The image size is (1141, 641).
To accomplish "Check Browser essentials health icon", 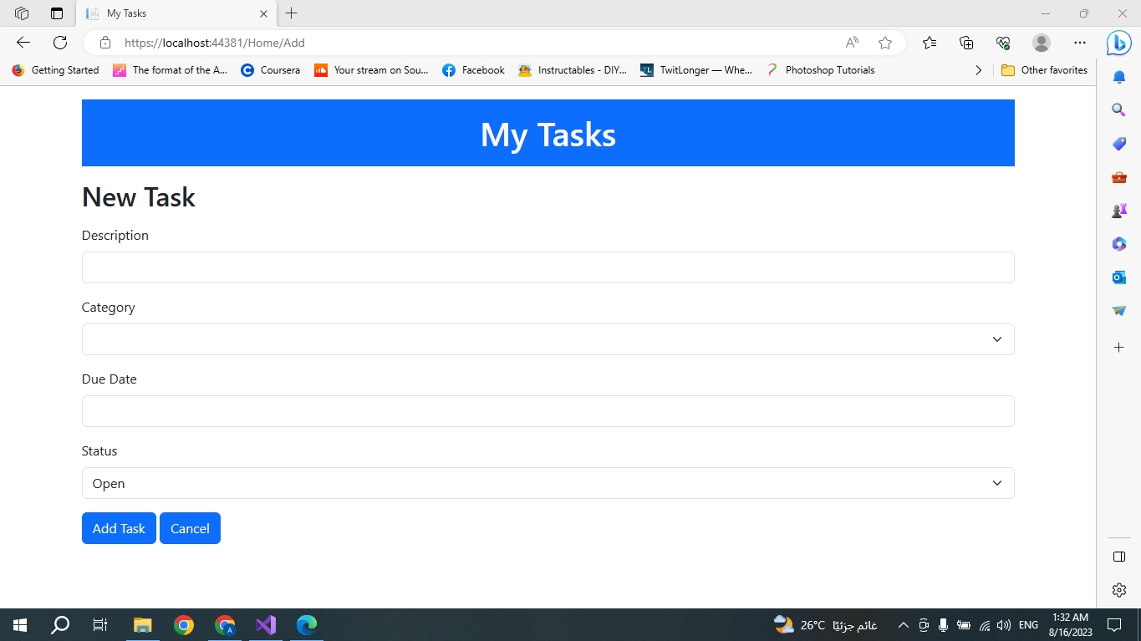I will 1002,43.
